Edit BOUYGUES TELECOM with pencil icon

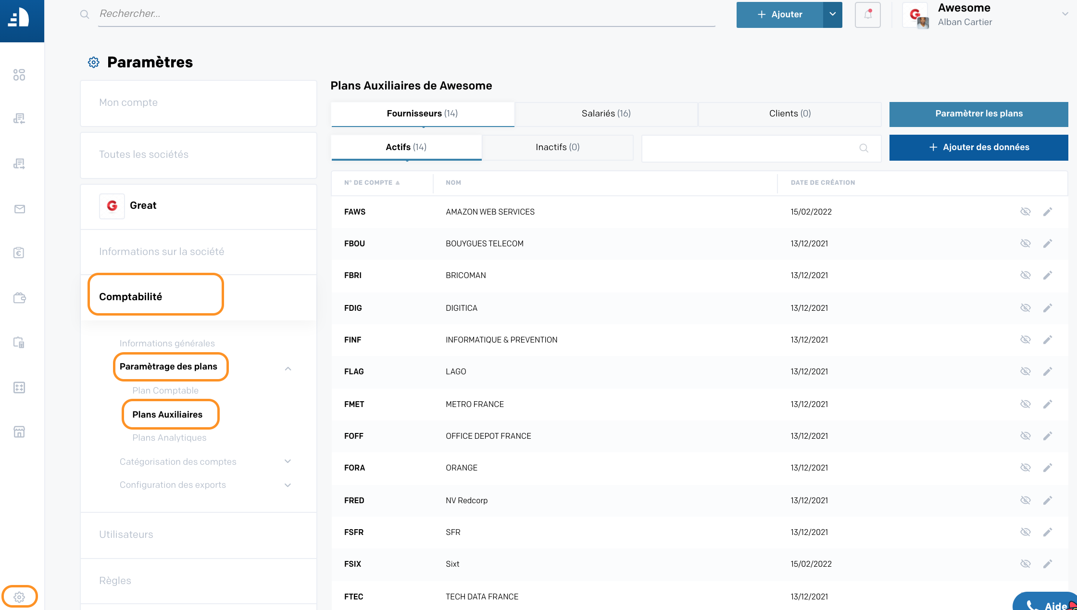[1048, 243]
